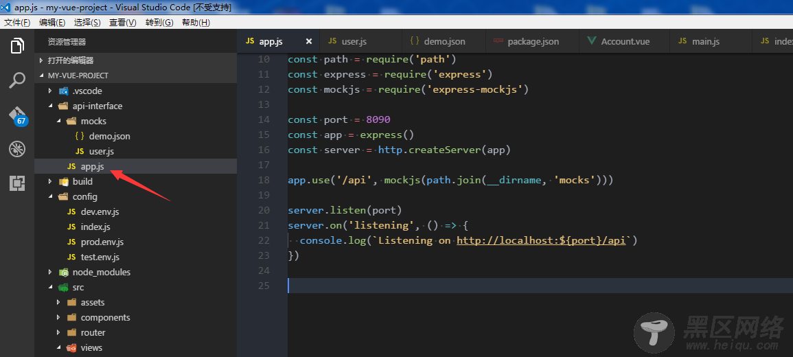Switch to the package.json tab
Screen dimensions: 793x357
[x=532, y=41]
